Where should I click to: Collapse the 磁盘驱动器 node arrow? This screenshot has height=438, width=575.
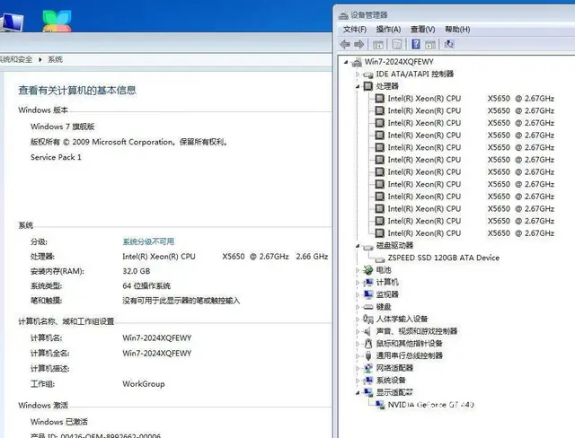coord(358,246)
